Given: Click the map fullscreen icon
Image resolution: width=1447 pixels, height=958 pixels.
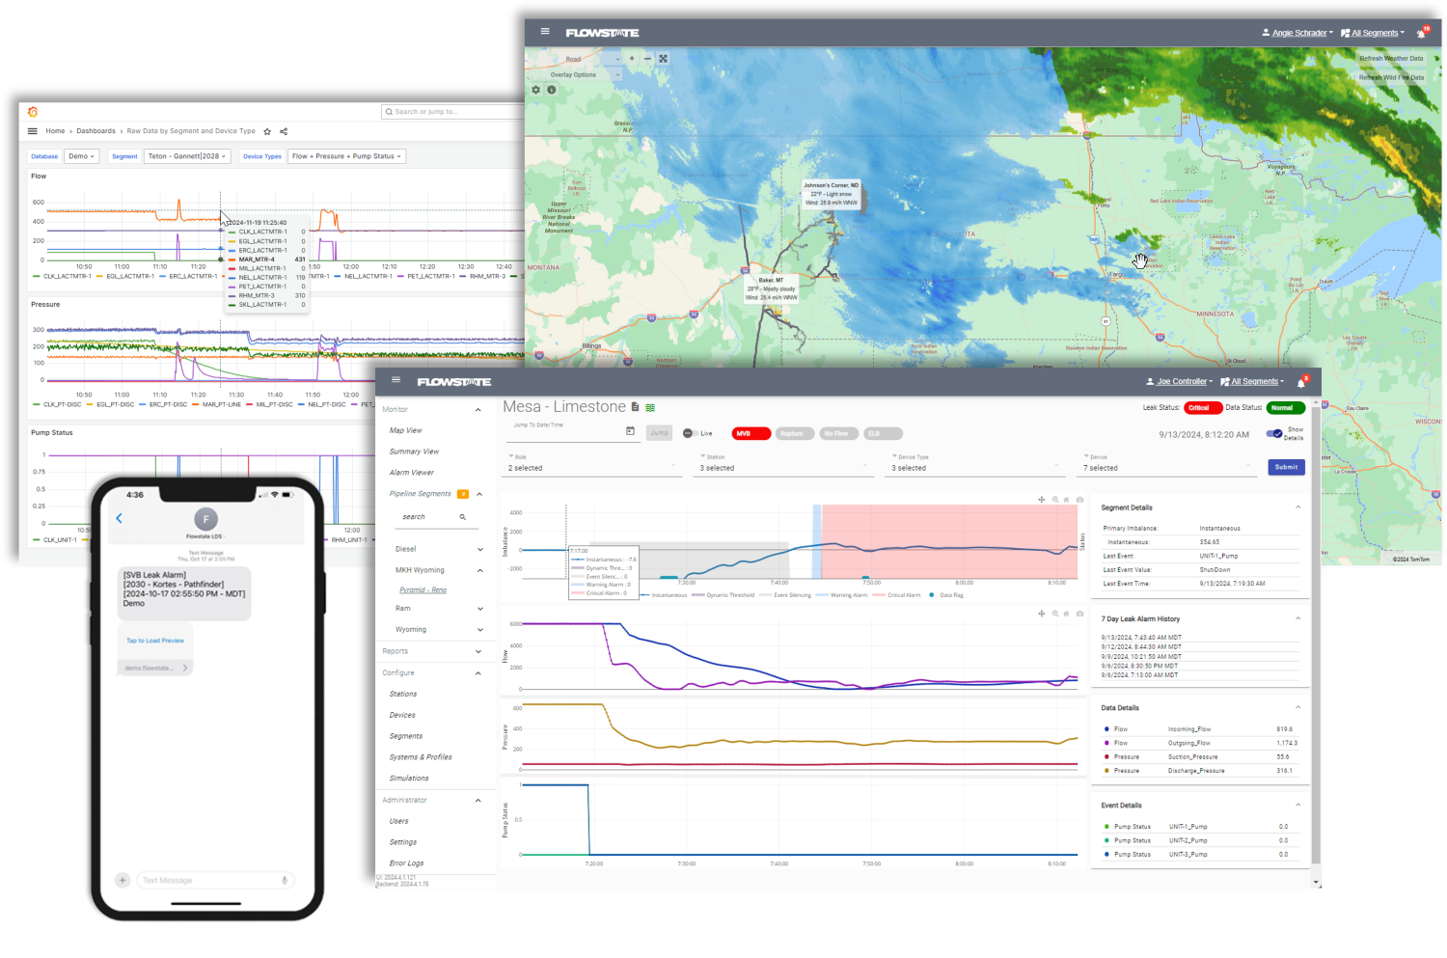Looking at the screenshot, I should [663, 59].
